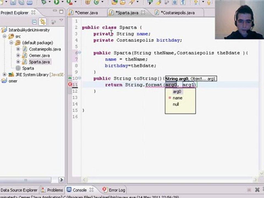Click the faded Focus on Active Task icon
Image resolution: width=264 pixels, height=198 pixels.
(x=53, y=22)
